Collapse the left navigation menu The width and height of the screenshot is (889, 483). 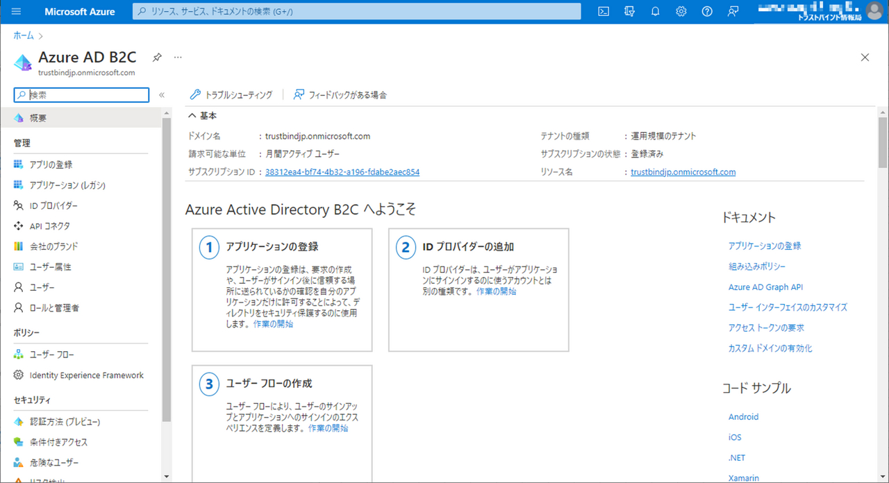click(162, 95)
